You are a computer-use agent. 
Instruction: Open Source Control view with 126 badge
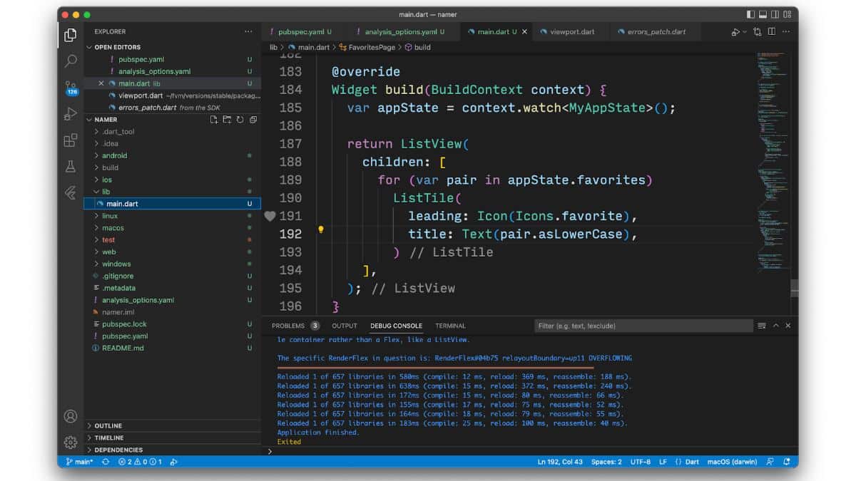click(x=71, y=87)
